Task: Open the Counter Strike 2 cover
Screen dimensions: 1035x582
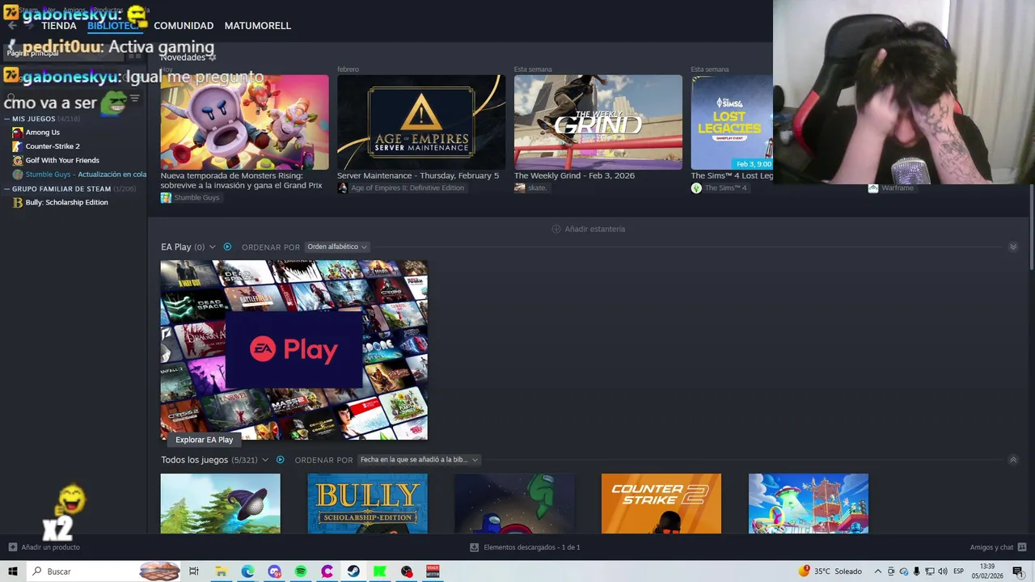Action: (661, 504)
